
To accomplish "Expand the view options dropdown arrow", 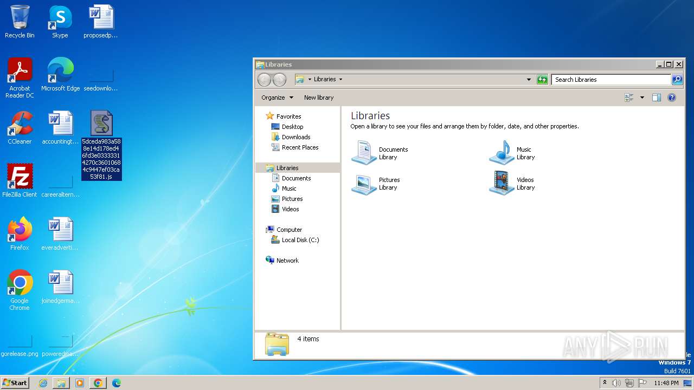I will (x=642, y=97).
